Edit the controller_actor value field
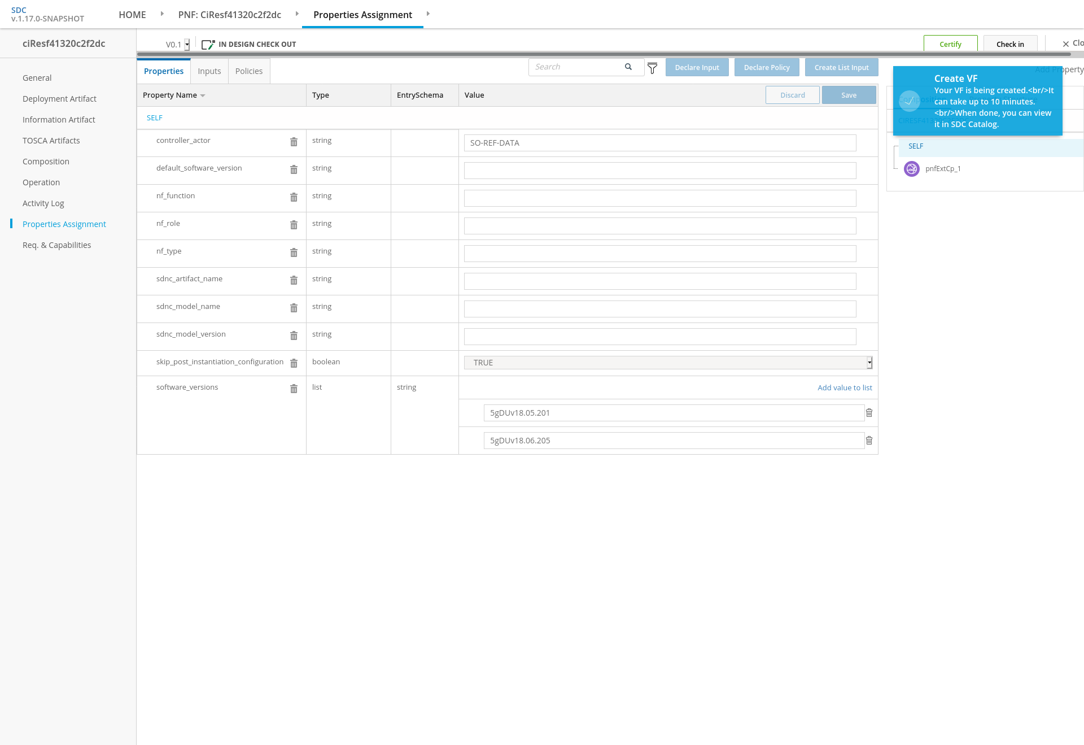Screen dimensions: 1084x745 [x=660, y=143]
